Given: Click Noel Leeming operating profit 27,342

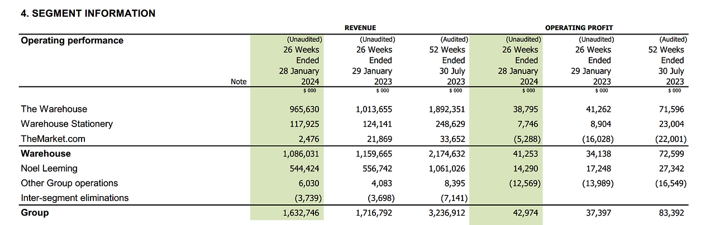Looking at the screenshot, I should coord(673,169).
